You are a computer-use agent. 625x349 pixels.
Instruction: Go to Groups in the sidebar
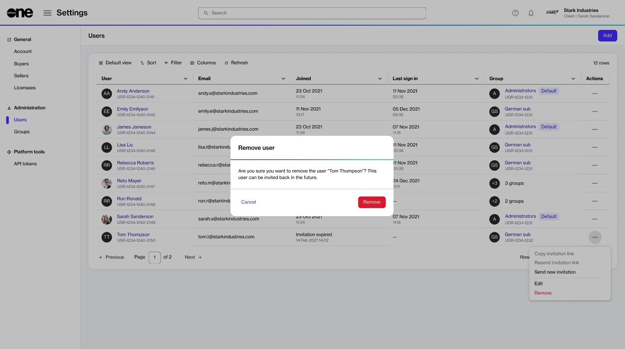(22, 132)
